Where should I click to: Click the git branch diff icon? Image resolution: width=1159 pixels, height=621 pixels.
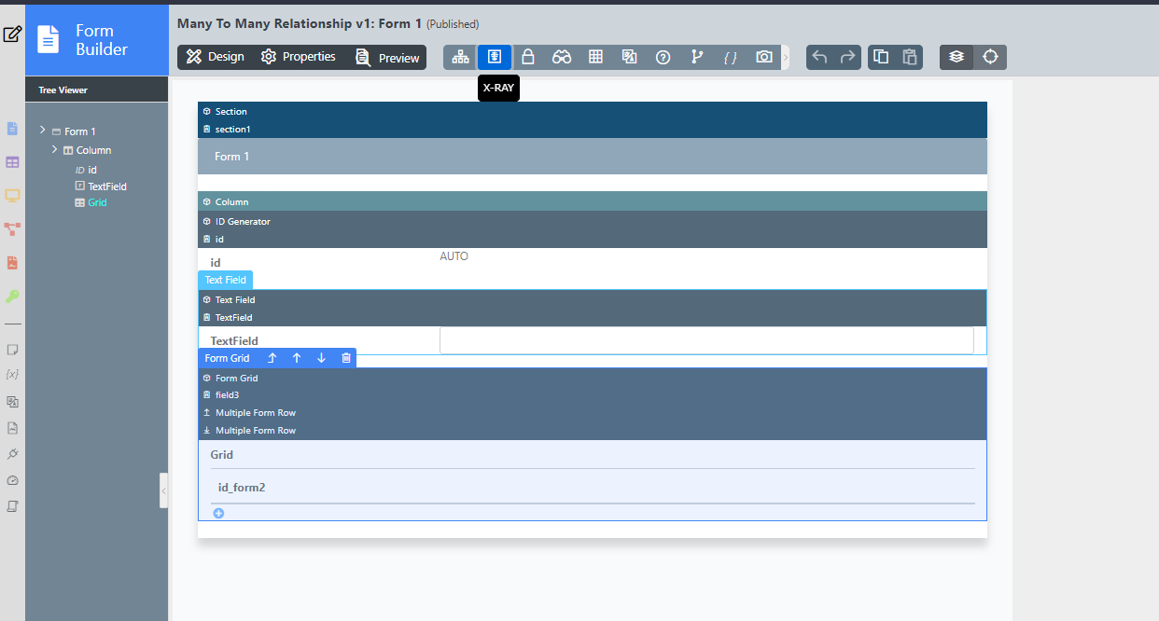point(696,57)
